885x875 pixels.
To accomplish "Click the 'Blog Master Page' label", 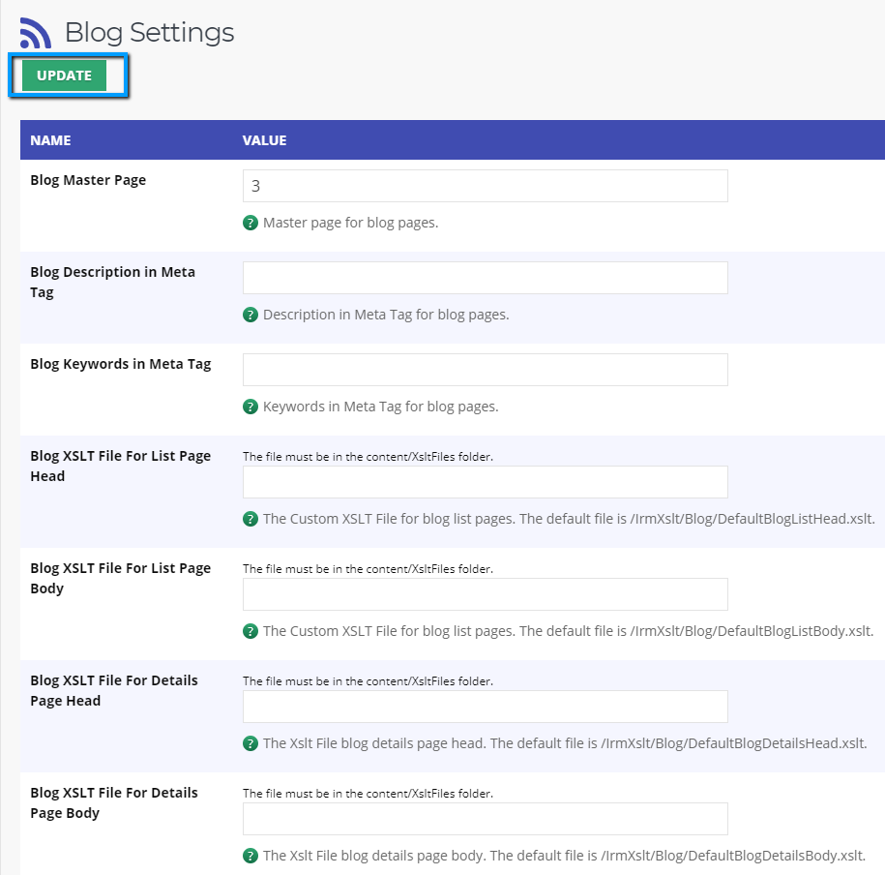I will (88, 180).
